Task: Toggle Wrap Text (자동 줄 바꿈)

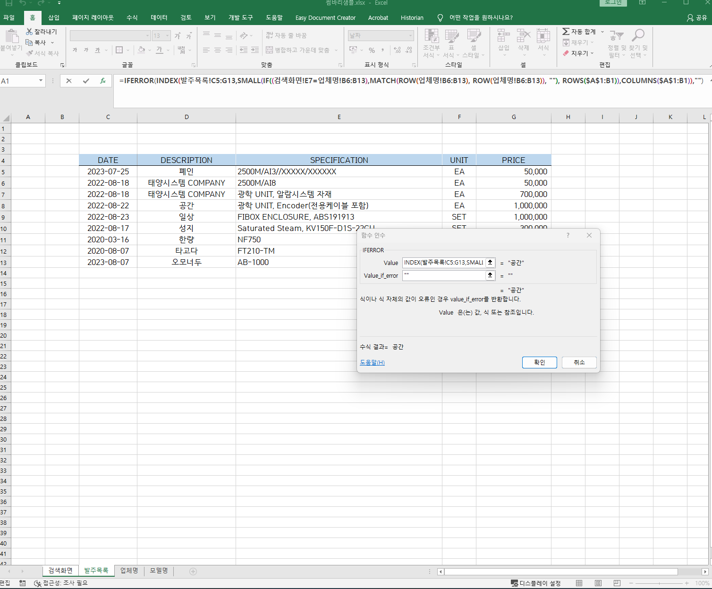Action: [x=286, y=35]
